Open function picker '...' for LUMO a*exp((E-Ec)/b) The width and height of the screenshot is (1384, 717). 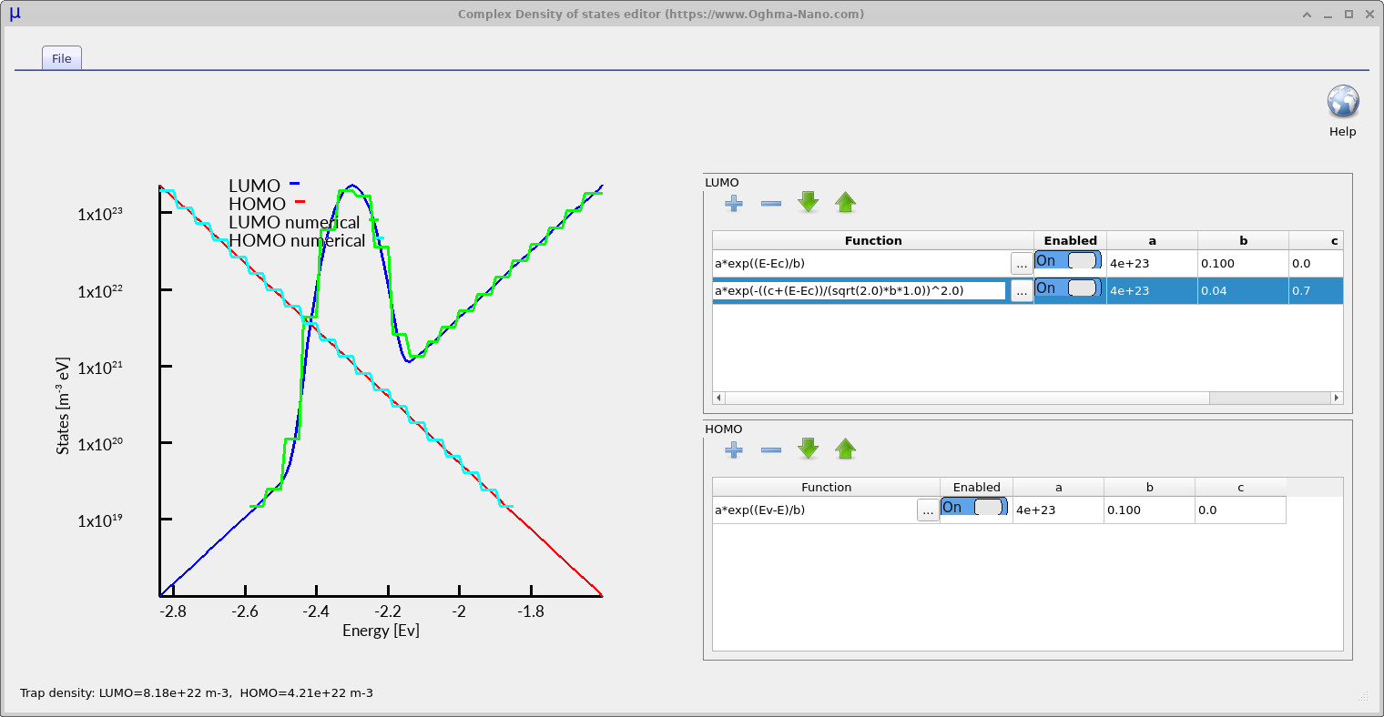point(1022,264)
